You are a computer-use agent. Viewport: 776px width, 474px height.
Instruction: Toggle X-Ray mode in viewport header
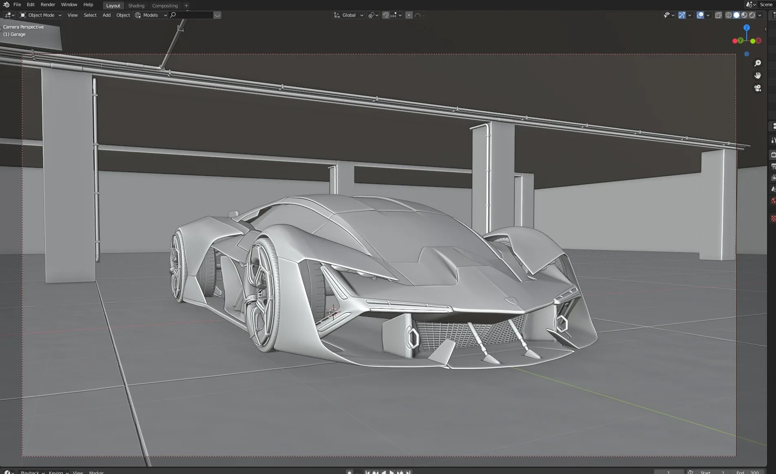[718, 15]
